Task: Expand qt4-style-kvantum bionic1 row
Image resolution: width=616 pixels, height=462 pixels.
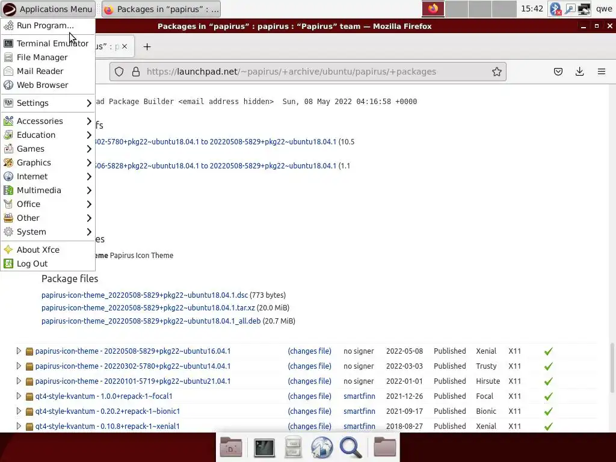Action: point(19,411)
